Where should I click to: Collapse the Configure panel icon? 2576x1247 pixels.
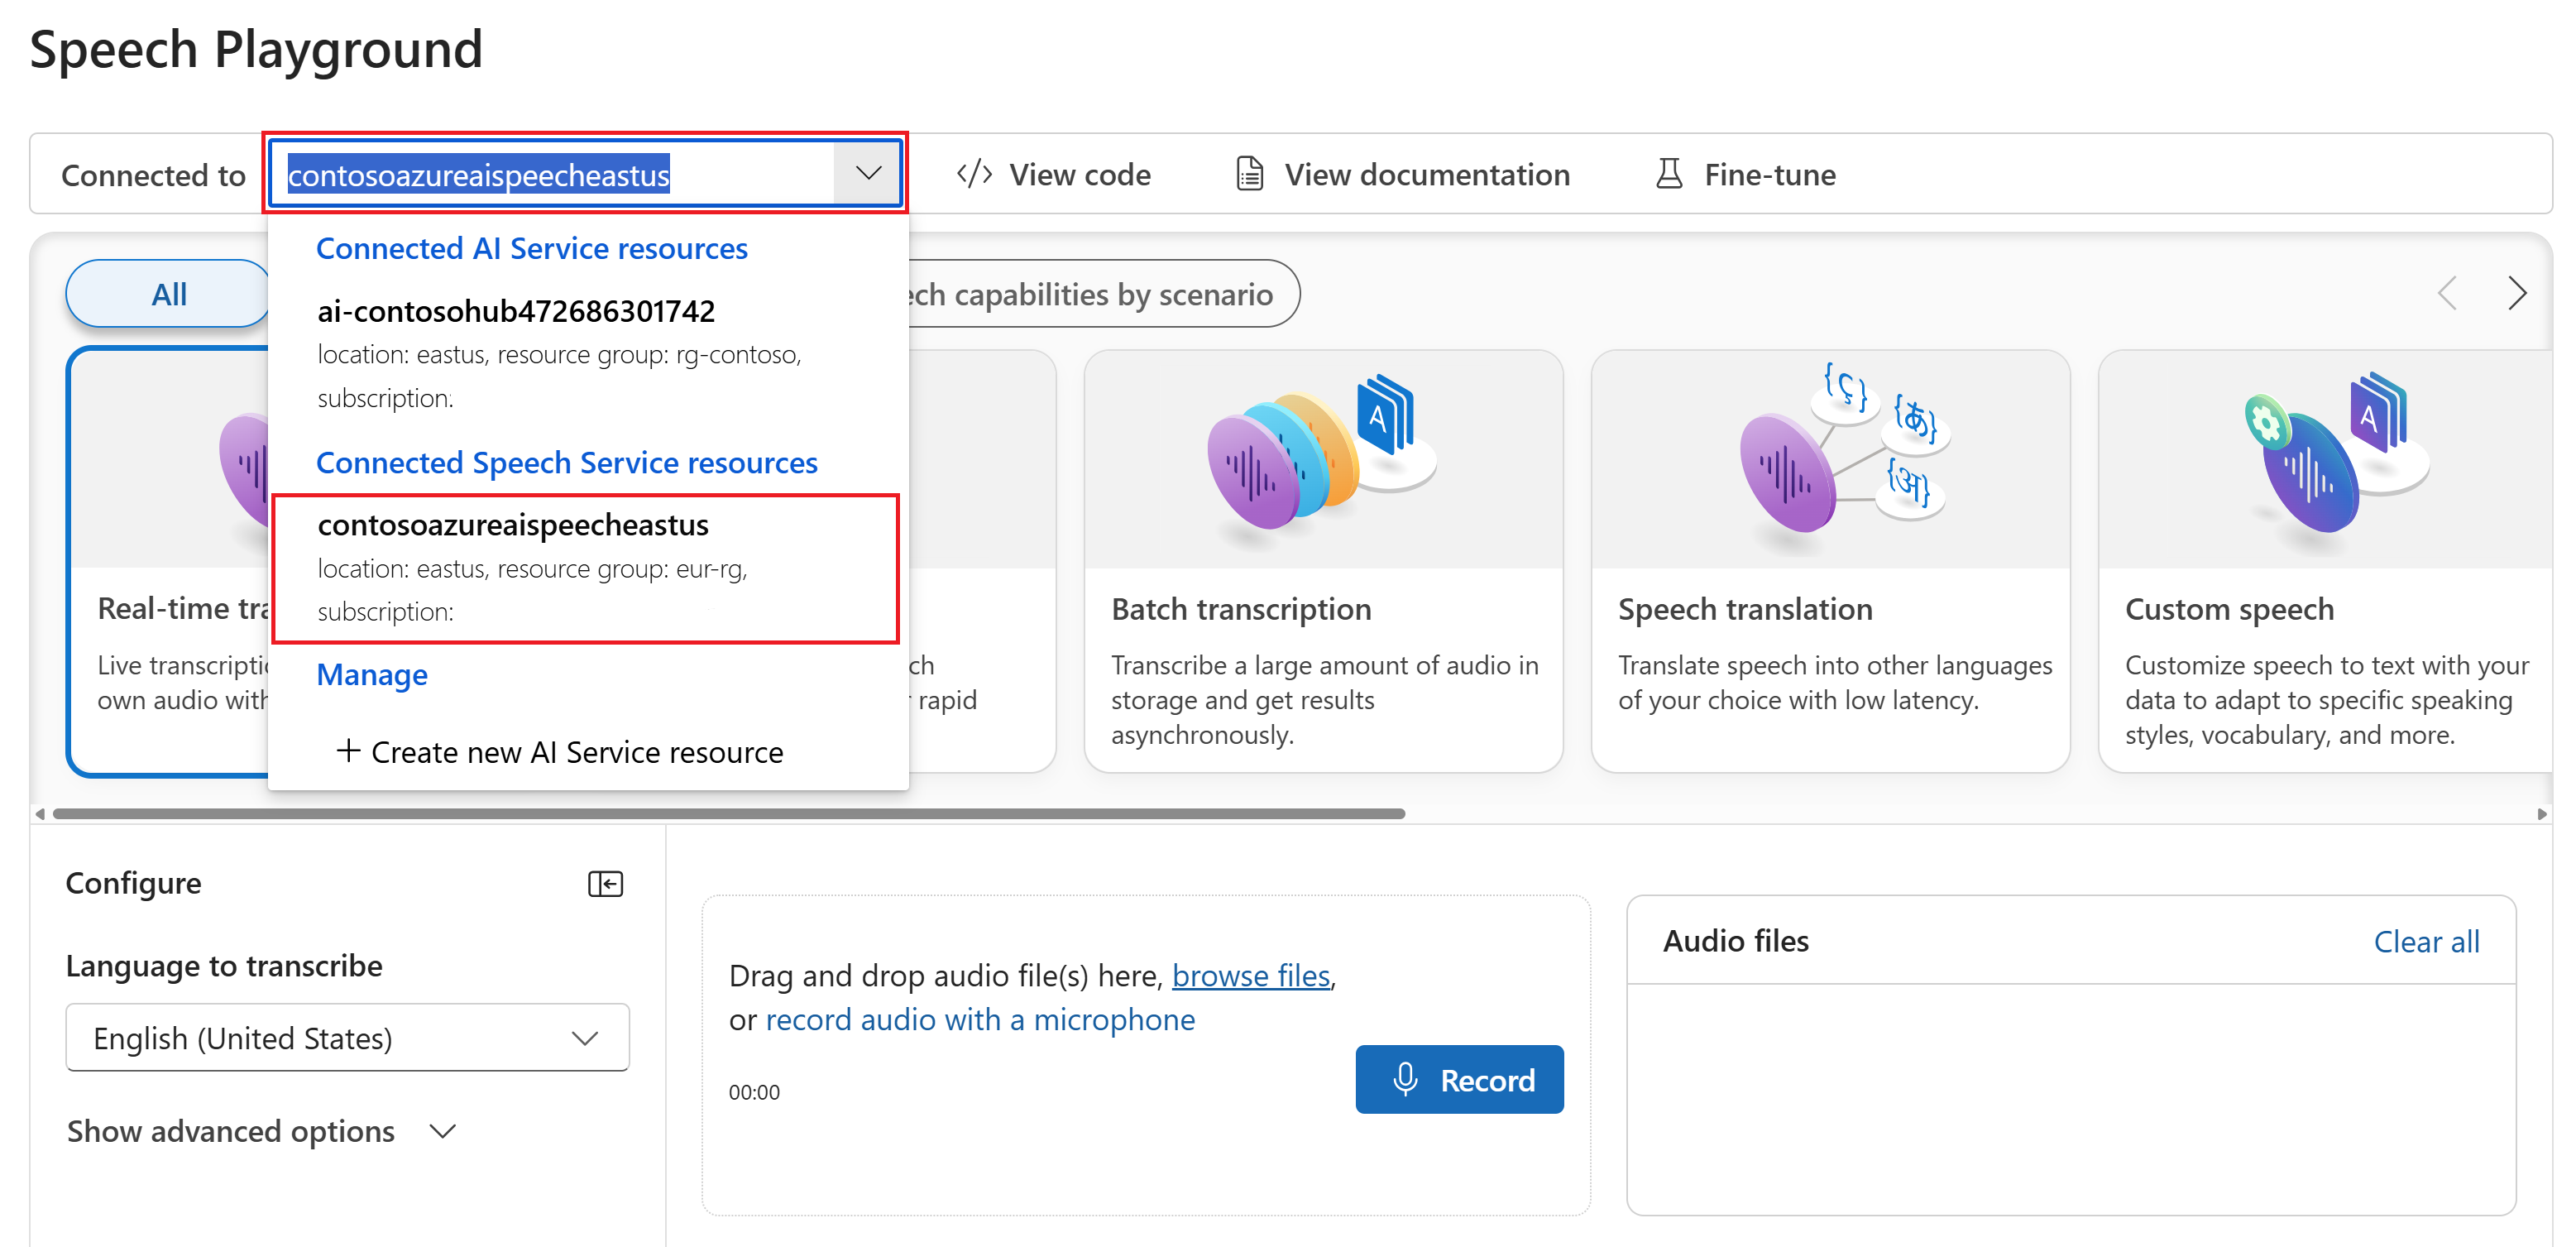(x=605, y=884)
